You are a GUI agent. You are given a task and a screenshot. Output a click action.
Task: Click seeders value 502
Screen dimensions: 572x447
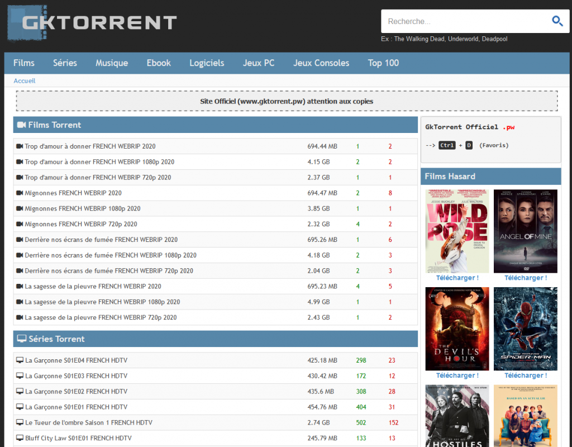[x=361, y=422]
